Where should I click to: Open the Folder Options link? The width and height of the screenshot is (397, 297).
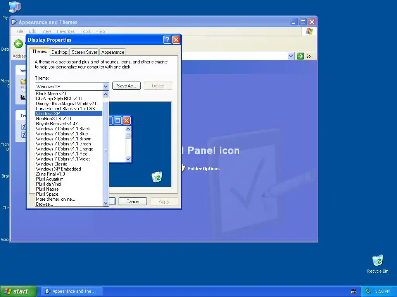[x=204, y=169]
